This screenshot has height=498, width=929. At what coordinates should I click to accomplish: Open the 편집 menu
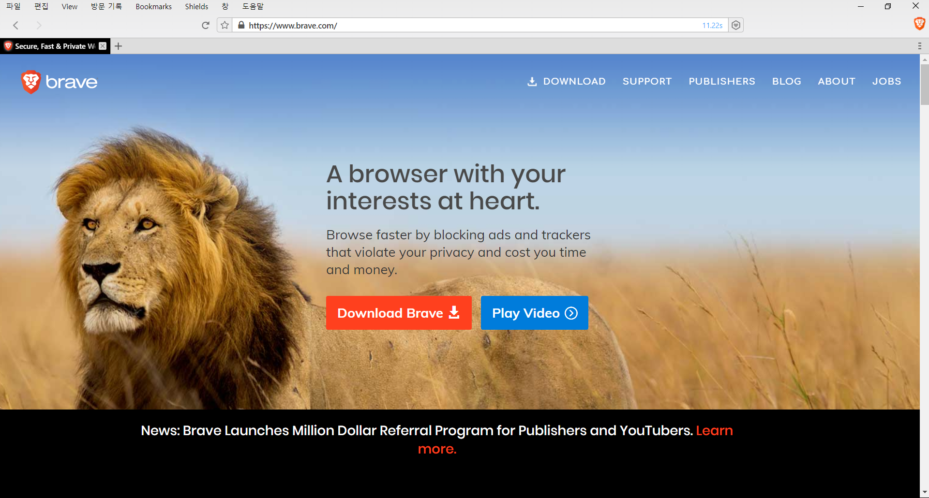pyautogui.click(x=42, y=6)
